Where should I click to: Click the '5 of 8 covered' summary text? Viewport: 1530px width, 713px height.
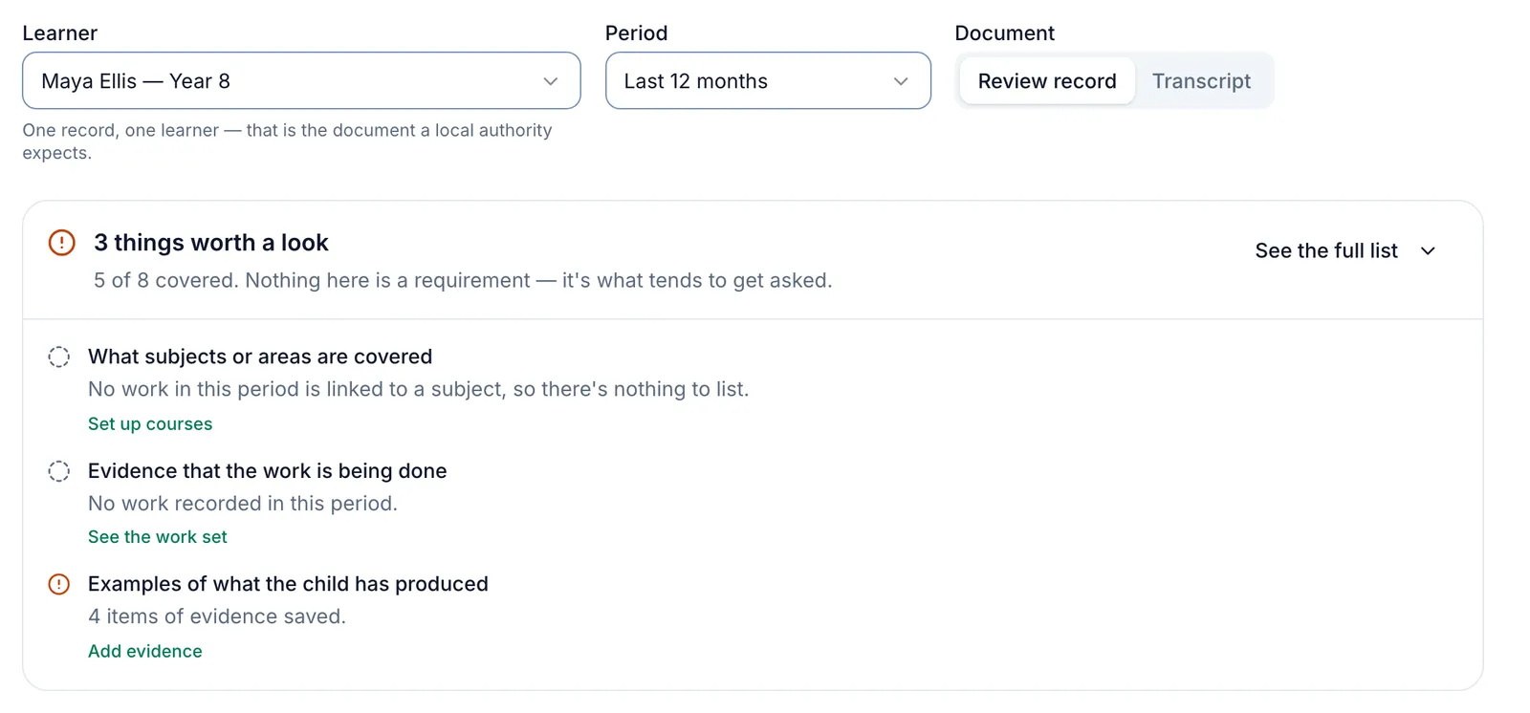click(463, 280)
